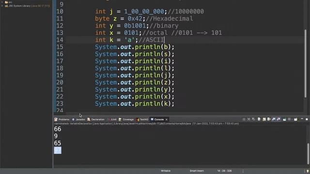Switch to the Coverage tab
This screenshot has width=310, height=174.
click(x=126, y=119)
